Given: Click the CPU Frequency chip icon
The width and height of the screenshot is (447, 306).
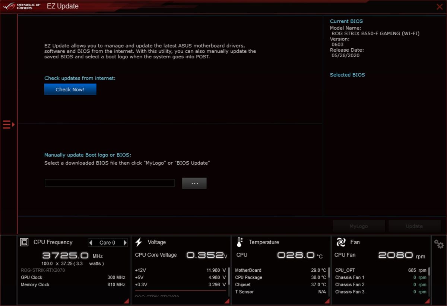Looking at the screenshot, I should click(x=24, y=242).
